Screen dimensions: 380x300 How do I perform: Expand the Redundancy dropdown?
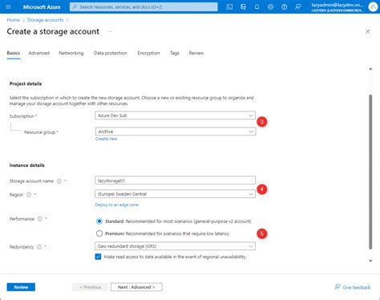click(175, 246)
